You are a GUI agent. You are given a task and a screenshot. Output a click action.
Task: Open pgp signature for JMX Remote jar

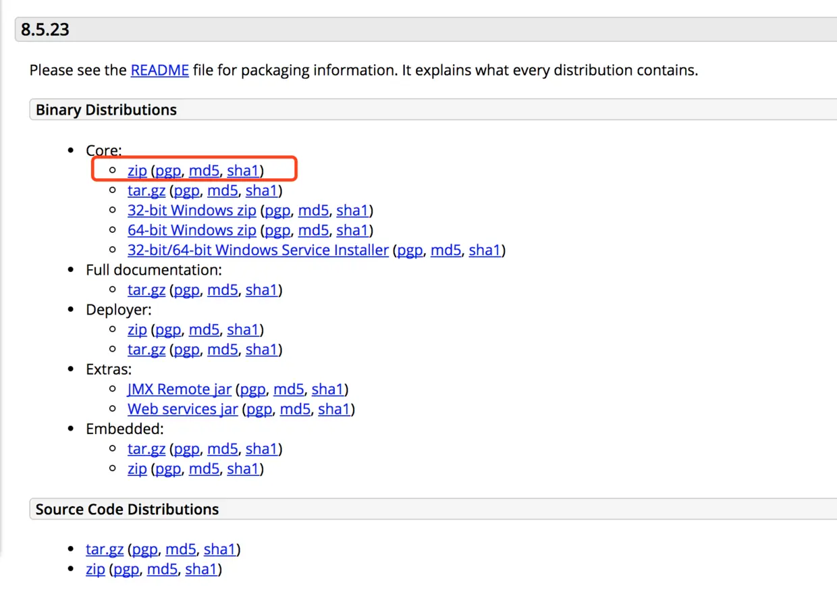pos(253,389)
